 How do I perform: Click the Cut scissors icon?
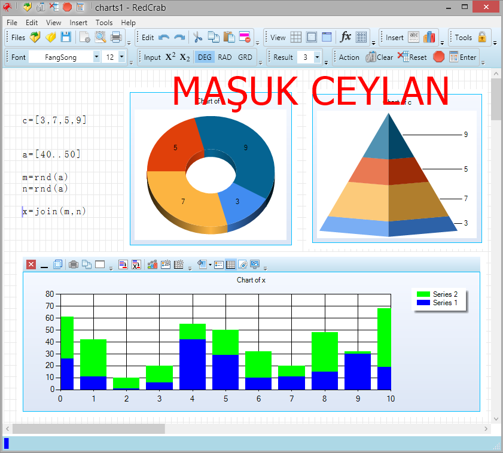pos(197,37)
